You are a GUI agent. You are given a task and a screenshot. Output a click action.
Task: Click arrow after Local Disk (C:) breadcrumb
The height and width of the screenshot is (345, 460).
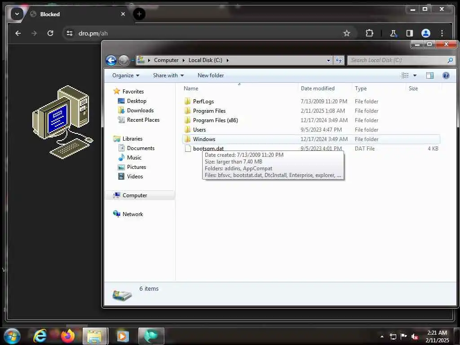[227, 60]
